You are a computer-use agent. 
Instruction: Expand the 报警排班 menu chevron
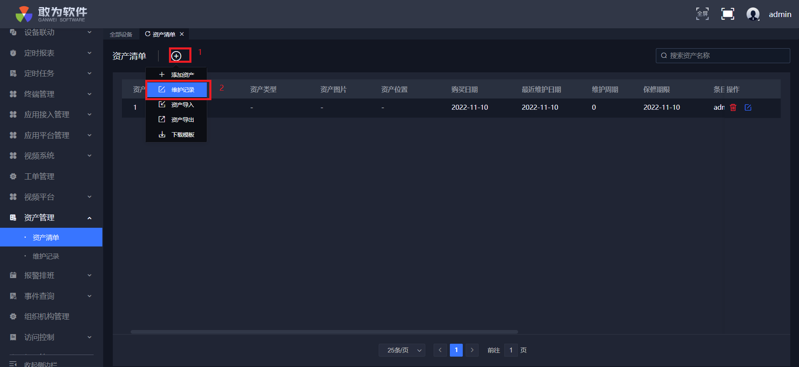coord(89,275)
